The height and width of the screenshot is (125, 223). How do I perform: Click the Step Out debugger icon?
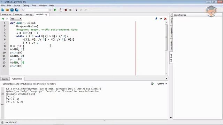coord(86,10)
